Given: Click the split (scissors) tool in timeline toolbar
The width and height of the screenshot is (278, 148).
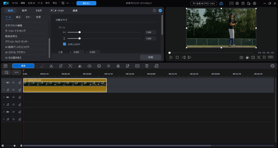Looking at the screenshot, I should pyautogui.click(x=51, y=66).
